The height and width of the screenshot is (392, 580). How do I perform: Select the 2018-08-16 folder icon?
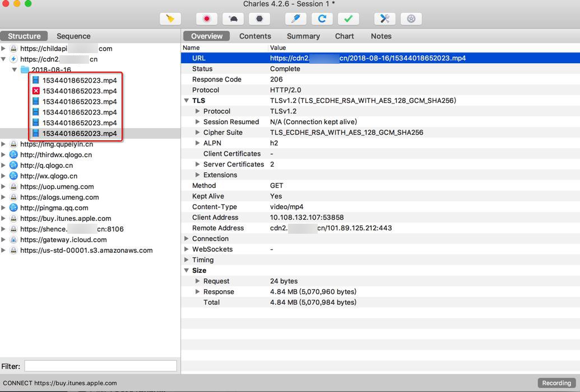[25, 69]
